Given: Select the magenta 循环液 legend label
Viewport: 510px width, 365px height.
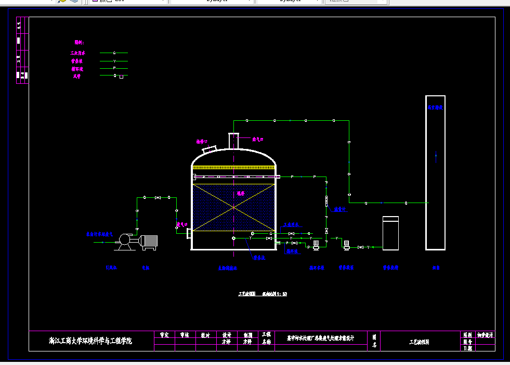Looking at the screenshot, I should (77, 69).
